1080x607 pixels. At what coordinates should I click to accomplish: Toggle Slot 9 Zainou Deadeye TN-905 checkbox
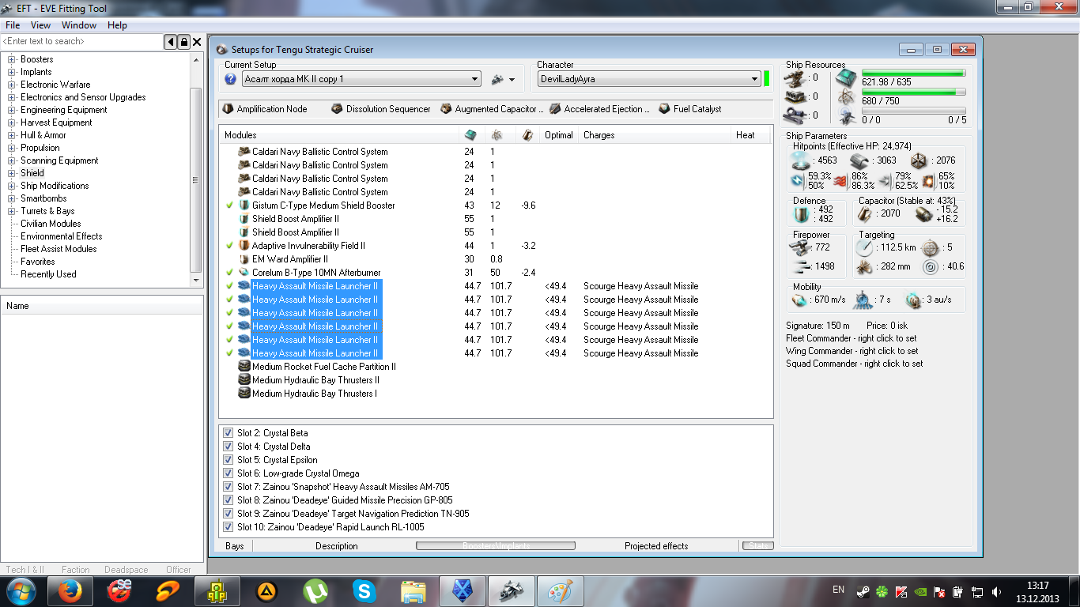point(228,514)
